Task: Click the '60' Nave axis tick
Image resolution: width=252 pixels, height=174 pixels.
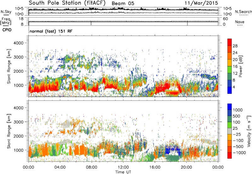Action: pos(225,19)
